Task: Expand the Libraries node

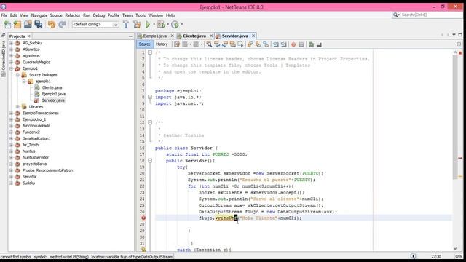Action: (x=17, y=107)
